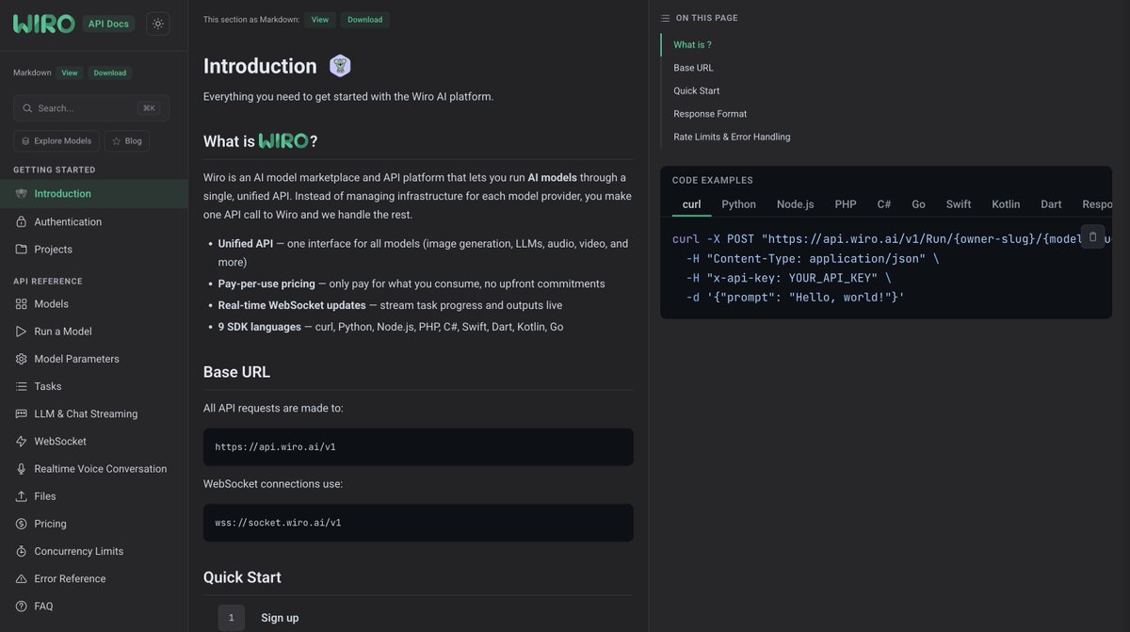Open Explore Models link

click(56, 140)
